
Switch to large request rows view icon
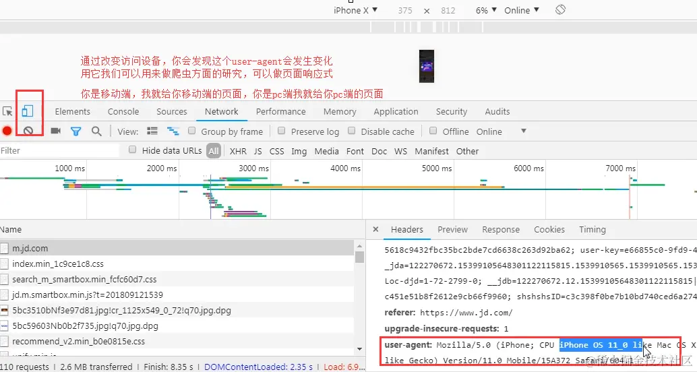point(152,131)
